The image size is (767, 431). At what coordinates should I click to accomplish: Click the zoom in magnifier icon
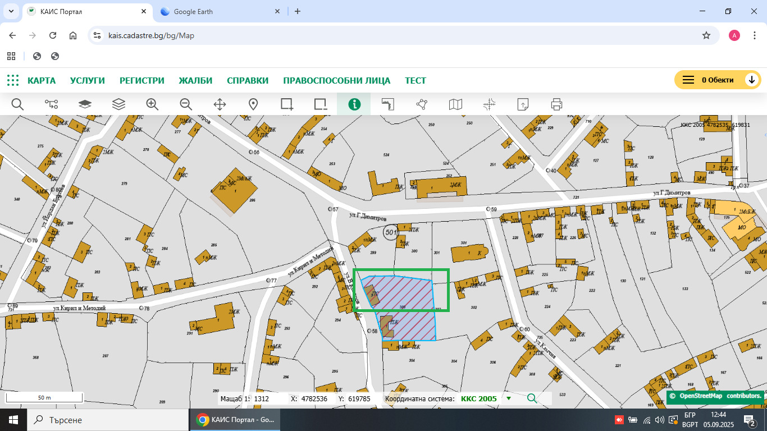[152, 104]
